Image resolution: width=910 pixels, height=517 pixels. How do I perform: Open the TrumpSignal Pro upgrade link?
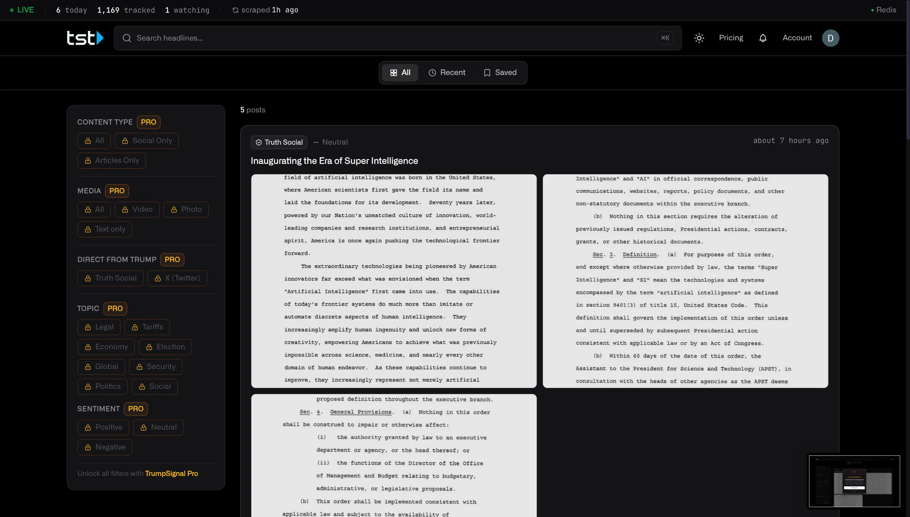171,474
